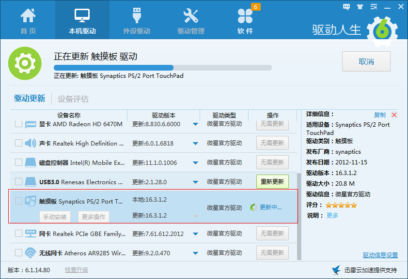The image size is (408, 279).
Task: Open 驱动管理 wrench tools icon
Action: coord(191,16)
